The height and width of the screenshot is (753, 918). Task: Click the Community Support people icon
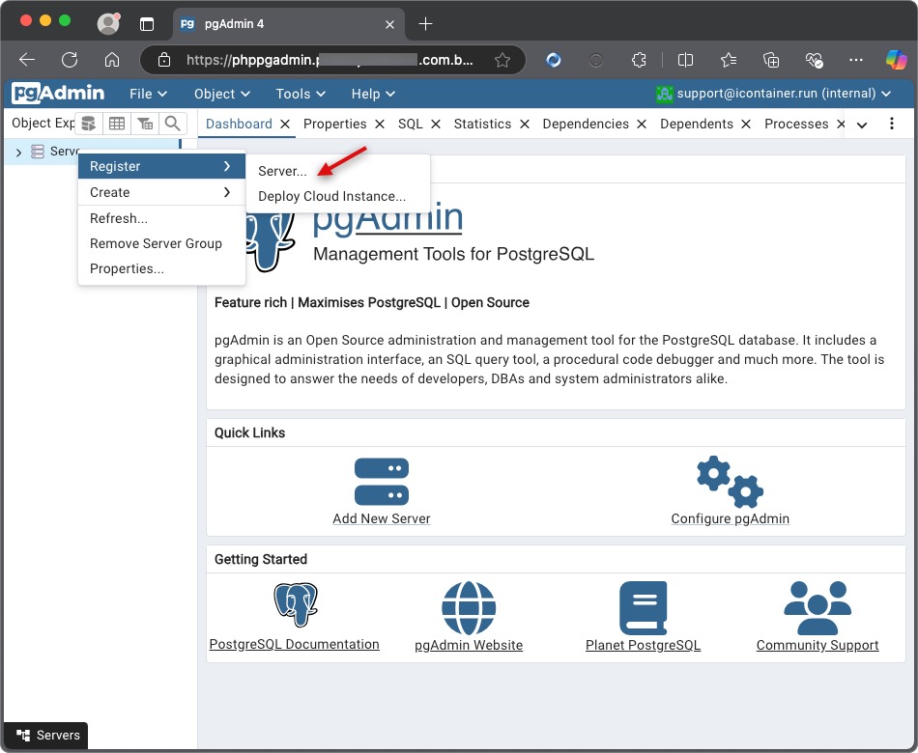(818, 608)
